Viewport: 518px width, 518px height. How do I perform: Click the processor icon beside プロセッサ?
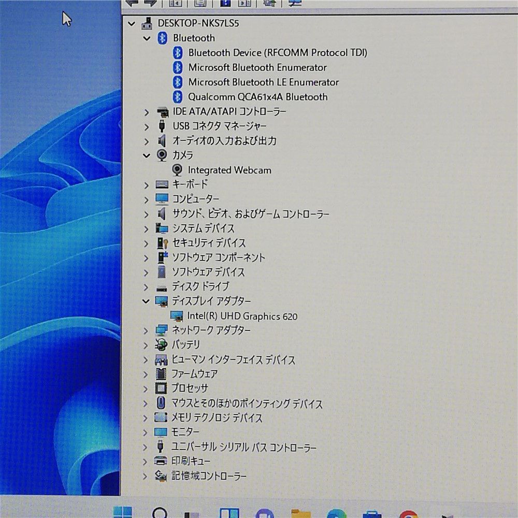161,388
